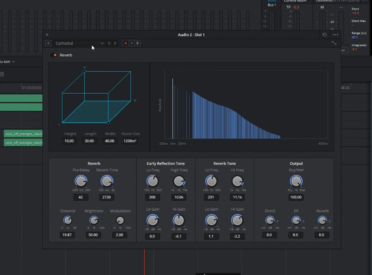372x275 pixels.
Task: Toggle the Reverb enable switch
Action: click(54, 55)
